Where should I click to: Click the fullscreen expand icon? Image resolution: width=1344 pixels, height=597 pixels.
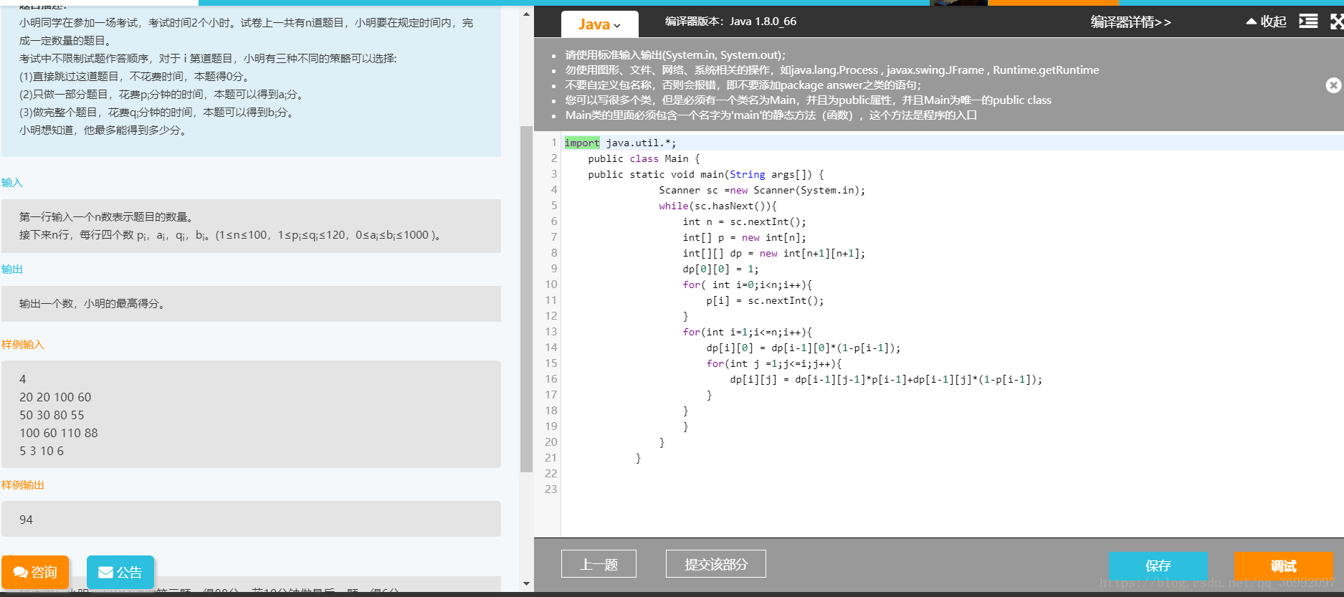pos(1337,22)
